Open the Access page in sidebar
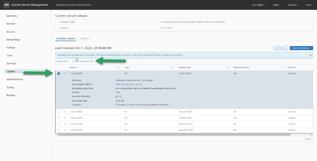Screen dimensions: 317x161 click(x=11, y=32)
